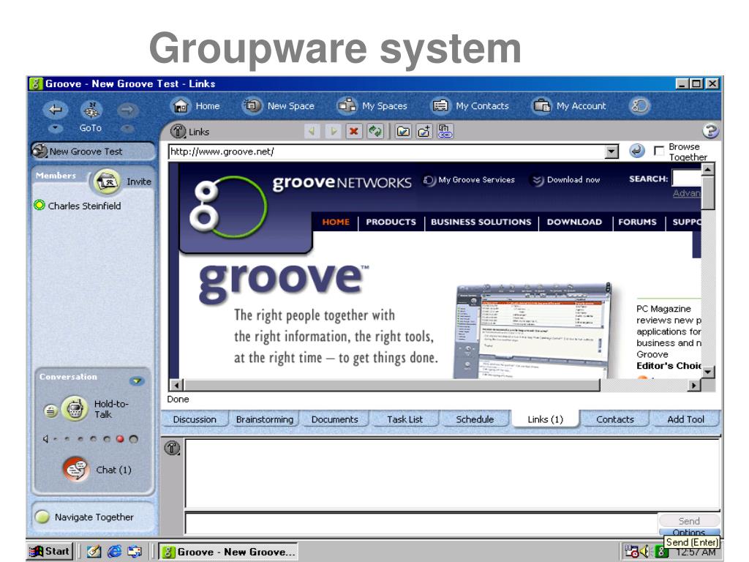Click the round Groove logo icon after My Account
The width and height of the screenshot is (749, 562).
[x=639, y=105]
